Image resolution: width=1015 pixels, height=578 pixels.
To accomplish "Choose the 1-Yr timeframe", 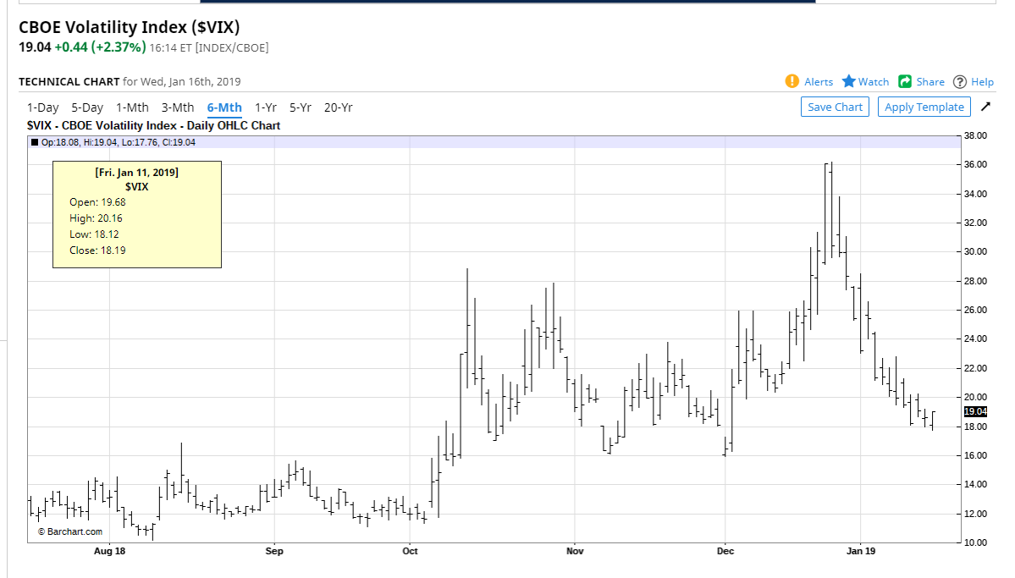I will pyautogui.click(x=266, y=107).
